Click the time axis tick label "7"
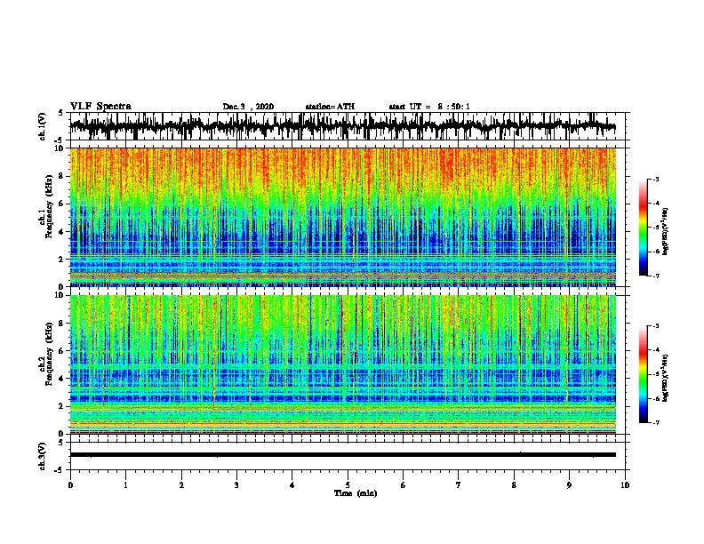 (x=459, y=485)
